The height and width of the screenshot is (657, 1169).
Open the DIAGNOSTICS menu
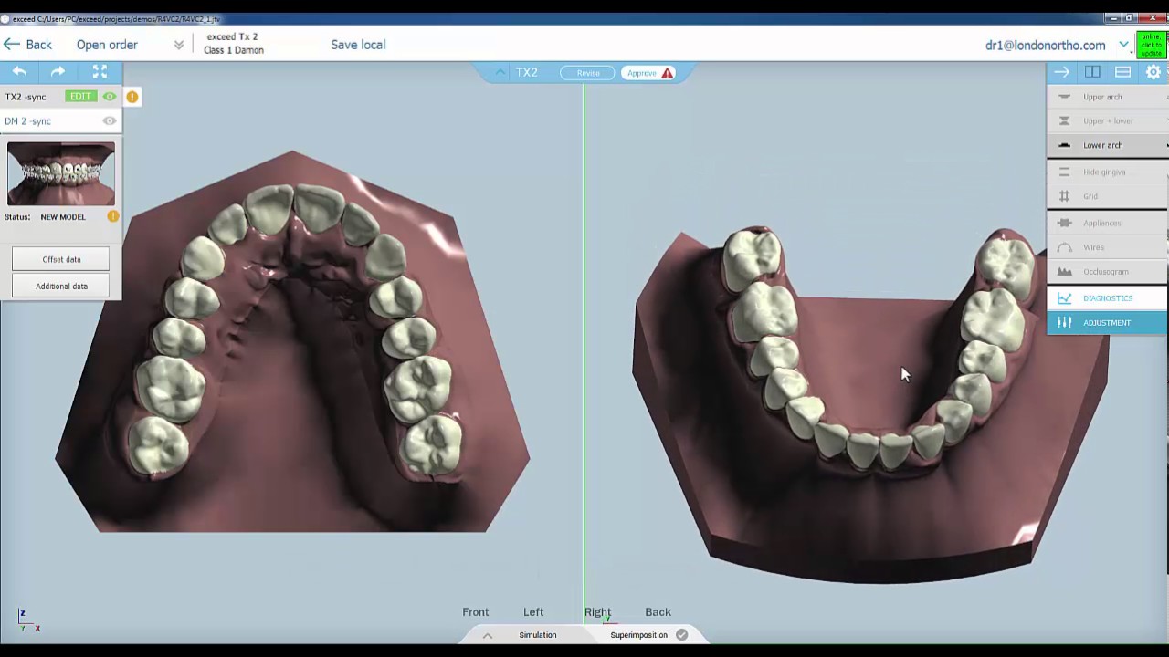[x=1107, y=298]
